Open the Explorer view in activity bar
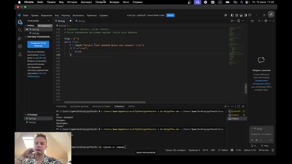 [x=20, y=22]
